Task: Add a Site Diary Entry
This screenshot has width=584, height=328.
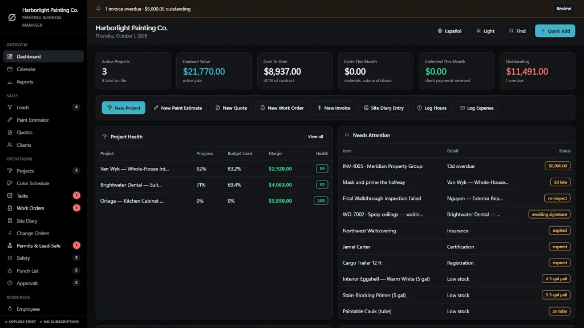Action: (384, 108)
